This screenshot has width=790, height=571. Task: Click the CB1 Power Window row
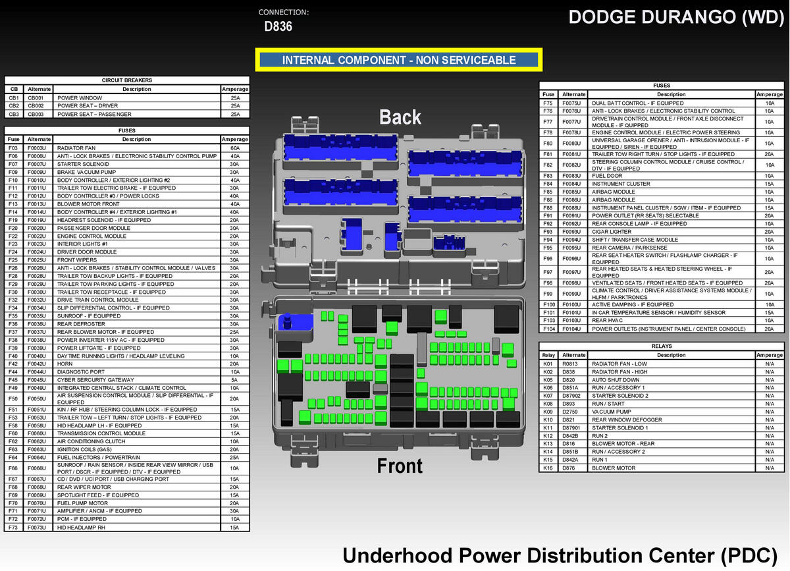pyautogui.click(x=127, y=97)
